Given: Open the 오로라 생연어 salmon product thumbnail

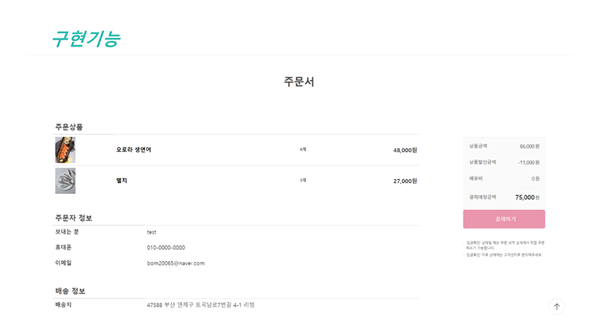Looking at the screenshot, I should (x=65, y=149).
